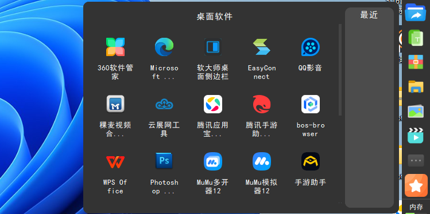Image resolution: width=430 pixels, height=214 pixels.
Task: Open 软大师桌面侧边栏 icon
Action: point(213,47)
